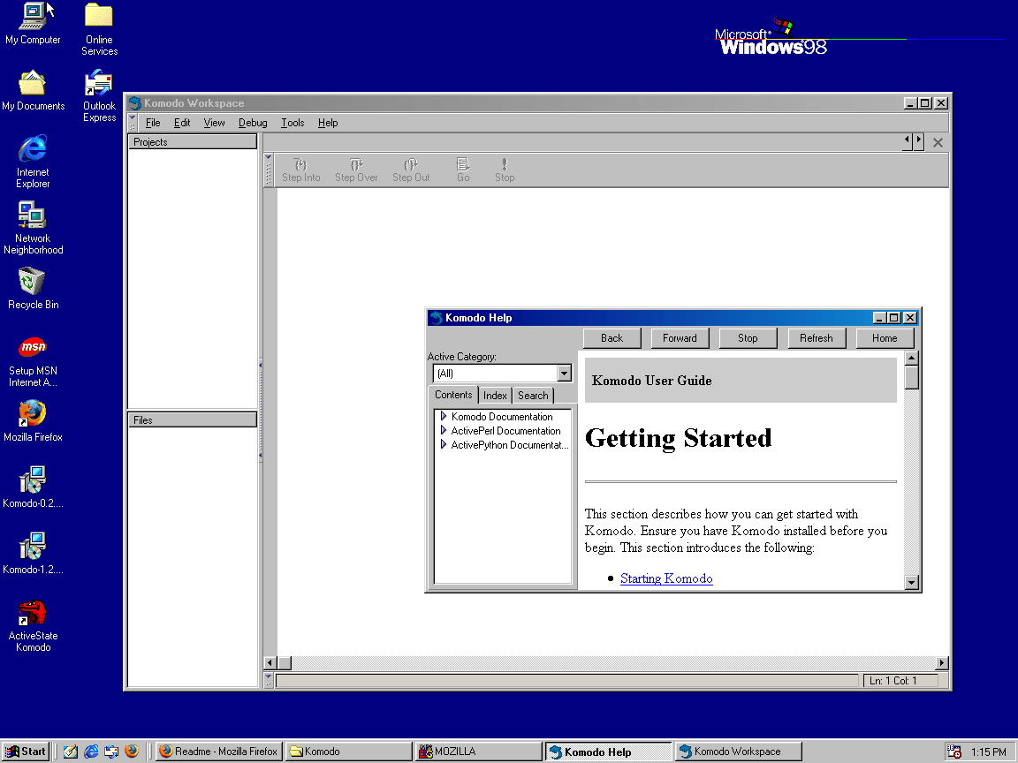Expand the ActivePerl Documentation tree node

[x=444, y=430]
